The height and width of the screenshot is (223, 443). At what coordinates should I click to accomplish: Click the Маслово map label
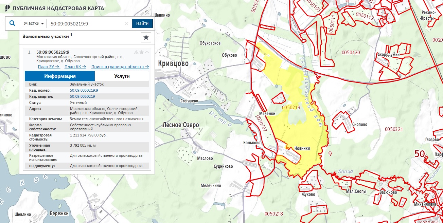(205, 159)
